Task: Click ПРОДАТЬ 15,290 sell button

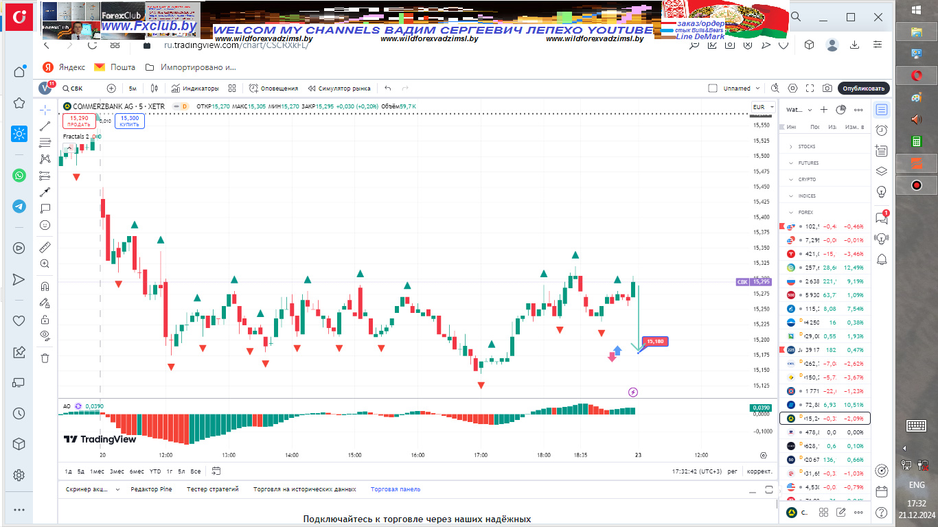Action: 78,121
